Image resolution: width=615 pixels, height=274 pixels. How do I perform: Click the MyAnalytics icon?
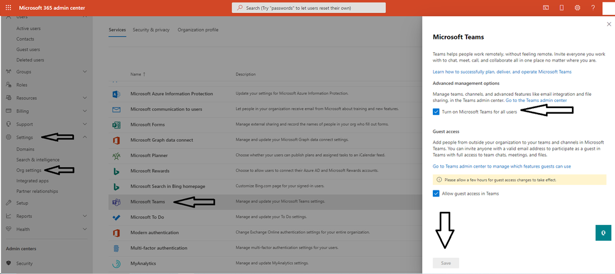(116, 264)
